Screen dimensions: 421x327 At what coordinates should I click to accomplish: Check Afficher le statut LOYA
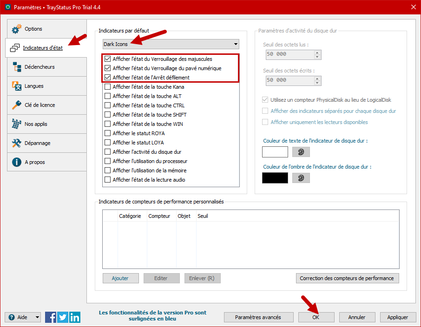pyautogui.click(x=107, y=143)
